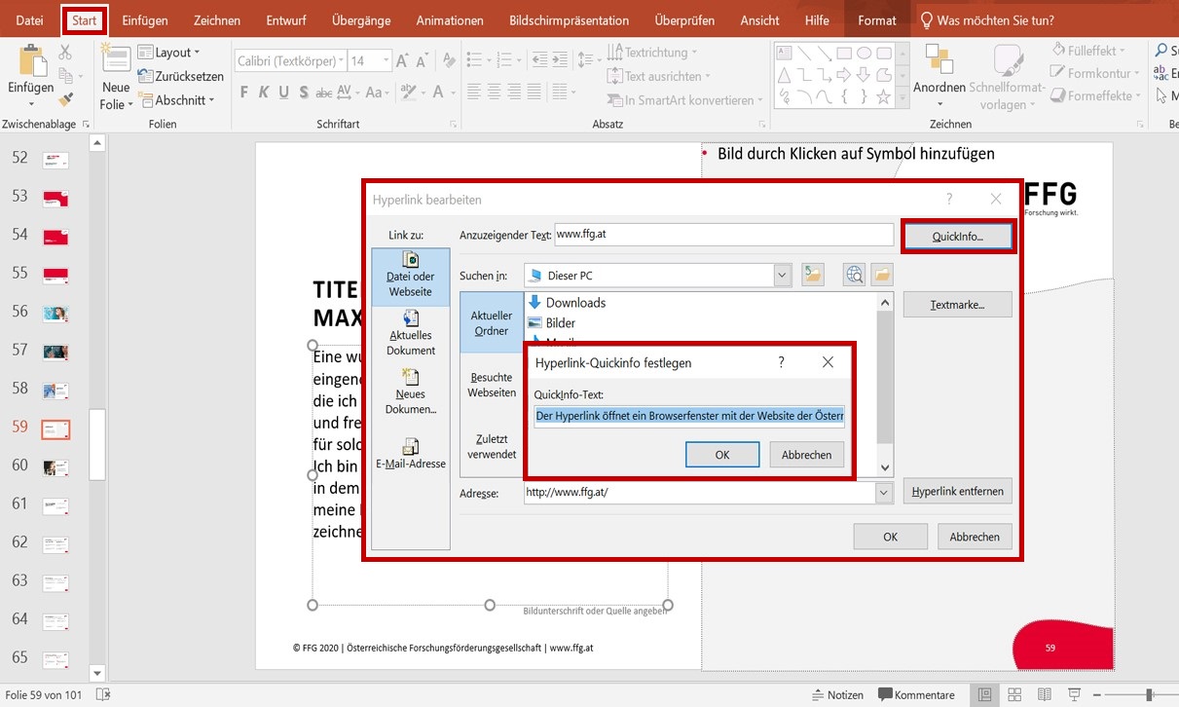The height and width of the screenshot is (707, 1179).
Task: Switch to the Bildschirmpräsentation tab
Action: pos(569,19)
